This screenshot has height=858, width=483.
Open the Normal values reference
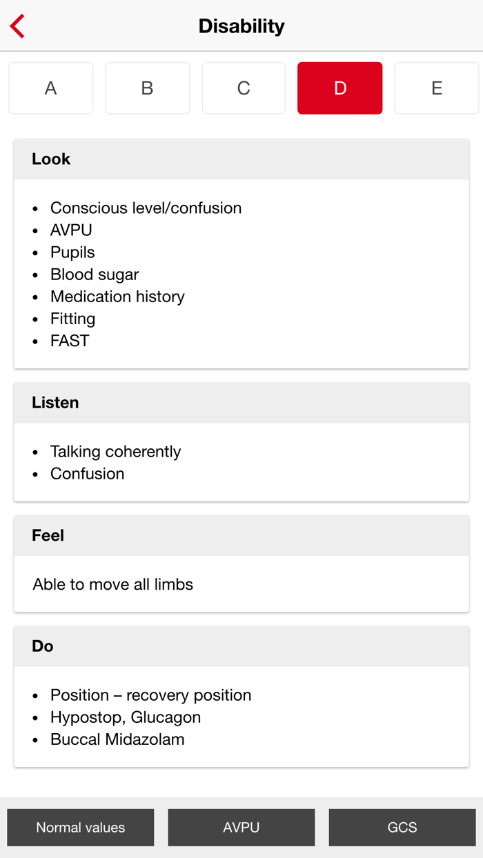(80, 827)
